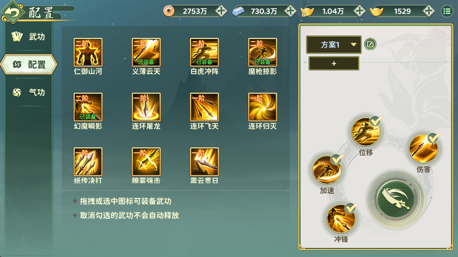Add a new scheme with plus bar
The width and height of the screenshot is (458, 257).
pyautogui.click(x=334, y=63)
